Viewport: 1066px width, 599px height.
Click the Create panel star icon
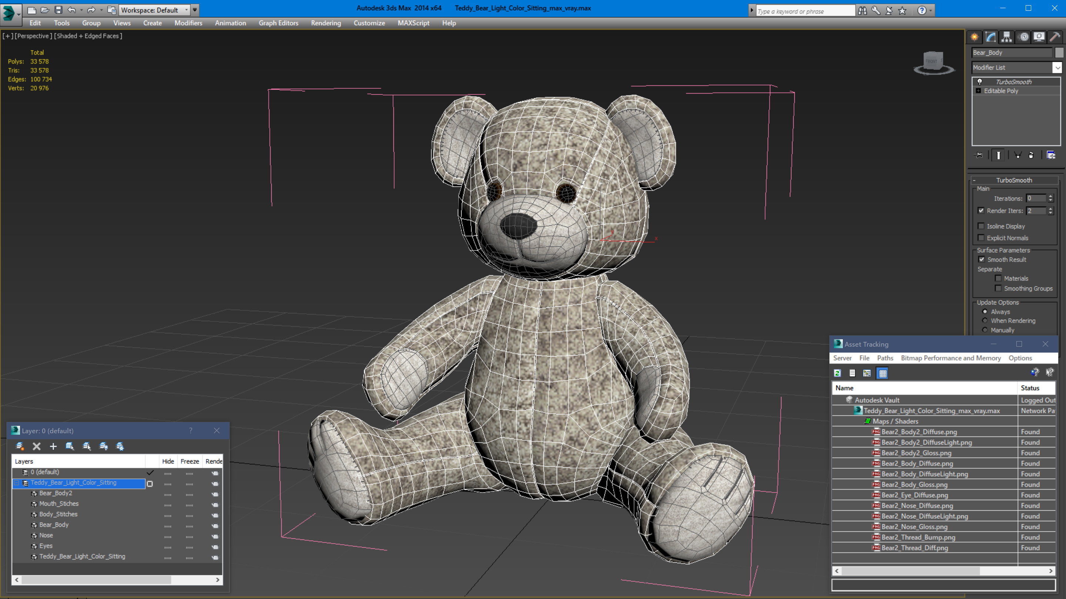pos(975,37)
